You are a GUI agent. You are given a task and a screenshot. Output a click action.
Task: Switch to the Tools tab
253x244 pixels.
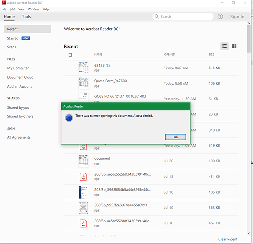26,17
